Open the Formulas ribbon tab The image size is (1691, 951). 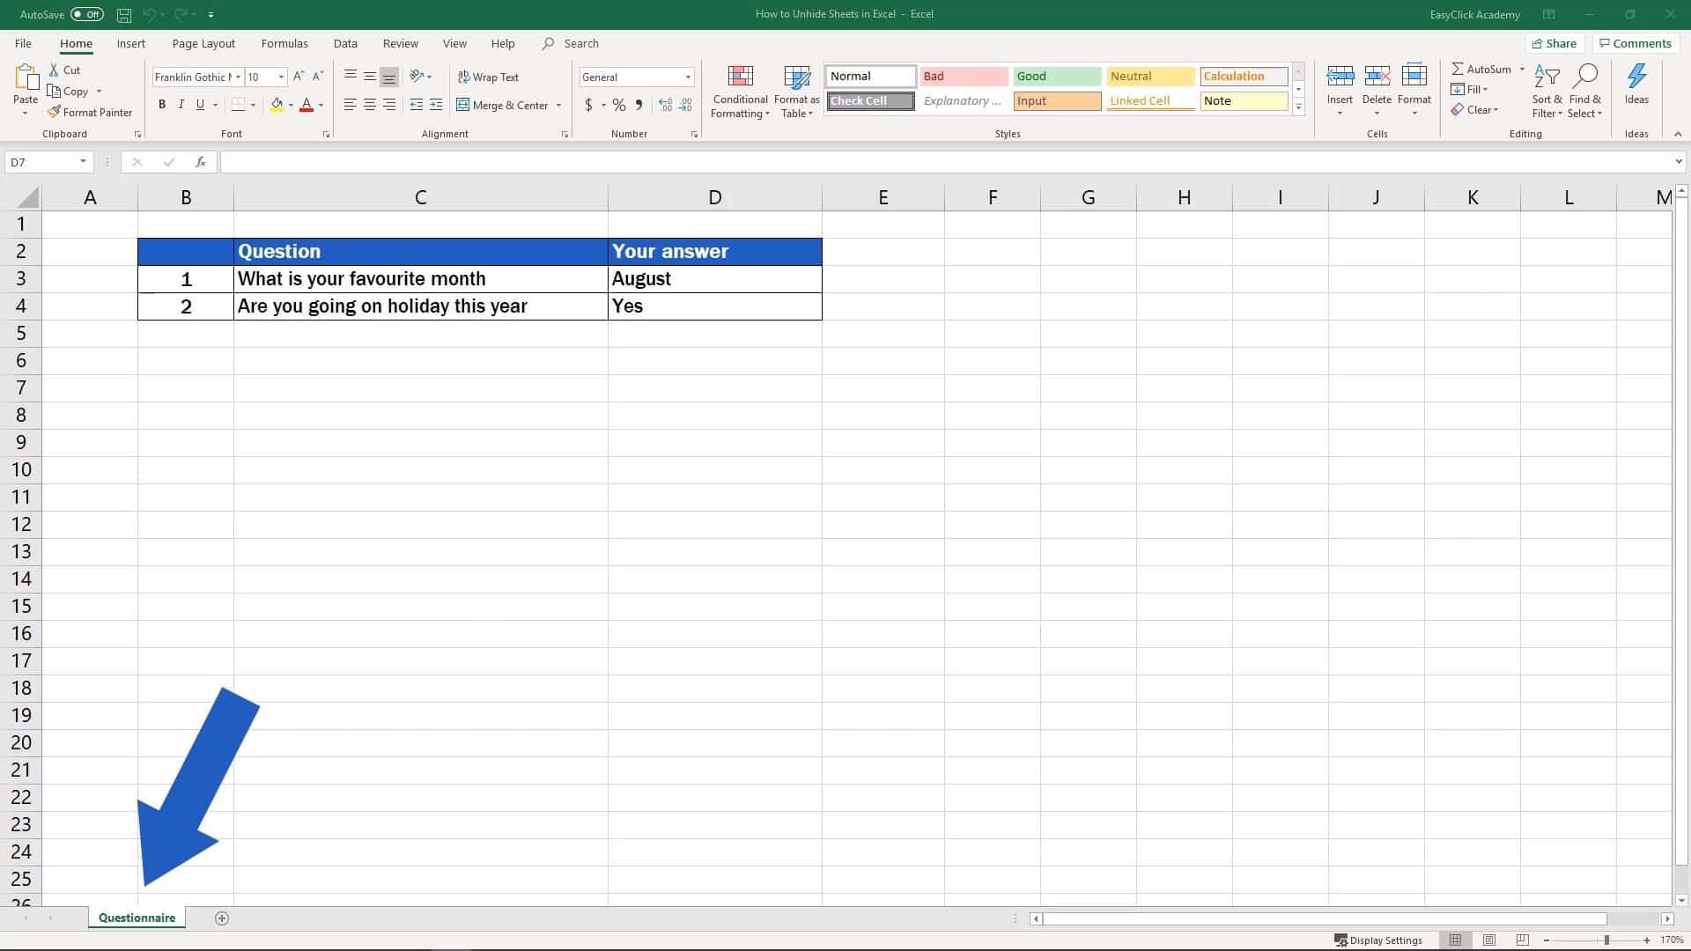(x=284, y=43)
